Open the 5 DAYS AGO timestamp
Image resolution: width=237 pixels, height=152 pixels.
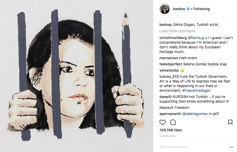point(167,136)
